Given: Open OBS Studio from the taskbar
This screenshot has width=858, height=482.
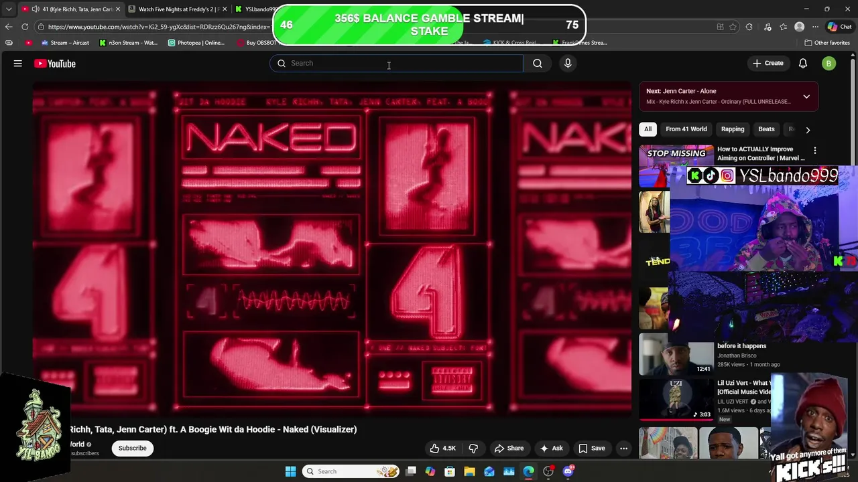Looking at the screenshot, I should tap(548, 471).
